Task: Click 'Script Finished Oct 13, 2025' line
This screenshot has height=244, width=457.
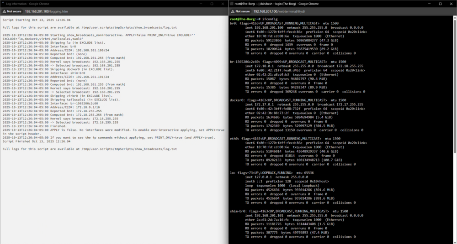Action: 37,141
